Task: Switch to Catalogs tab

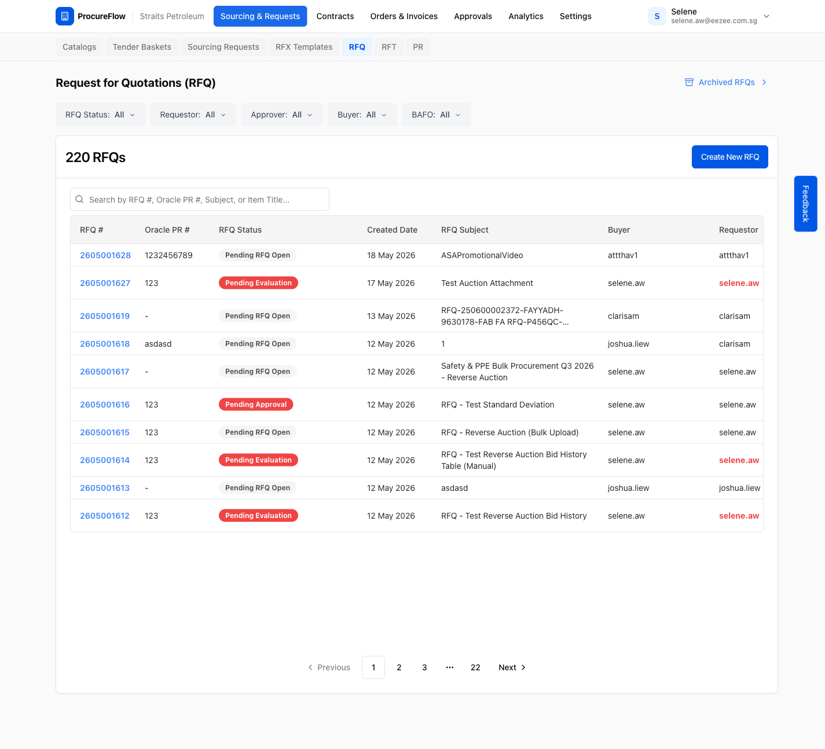Action: [x=79, y=47]
